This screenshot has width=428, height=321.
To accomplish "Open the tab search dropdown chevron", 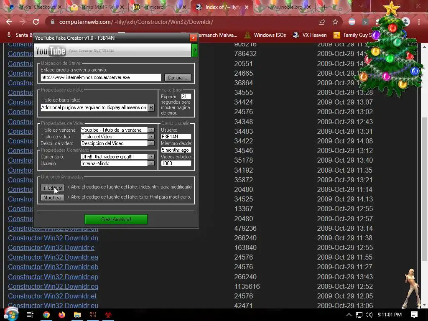I will coord(361,6).
